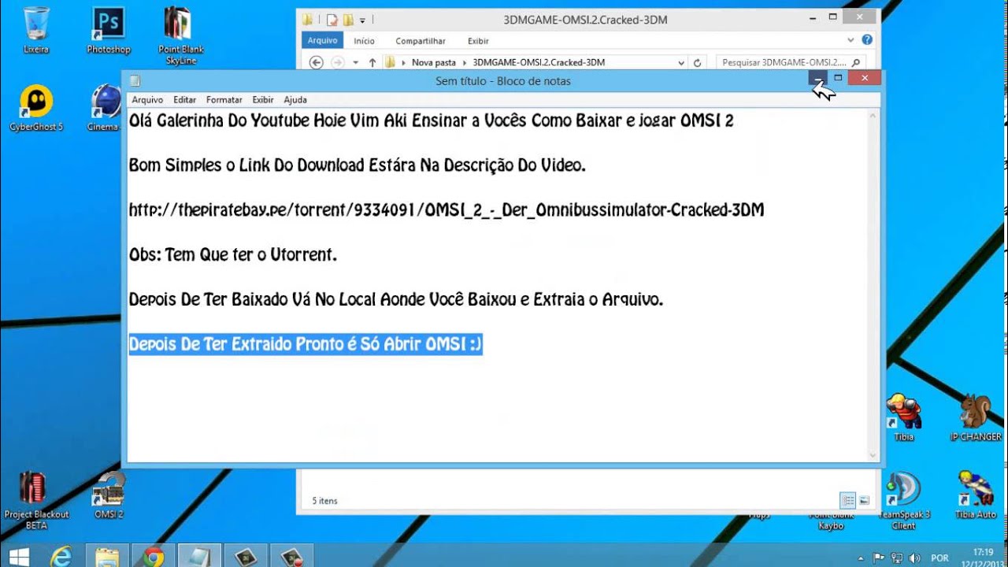Open the Lixeira recycle bin desktop icon

tap(36, 30)
